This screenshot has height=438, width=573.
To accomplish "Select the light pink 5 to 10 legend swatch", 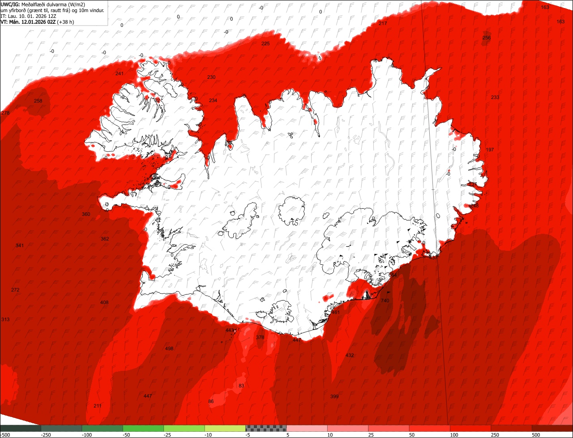I will [x=307, y=428].
